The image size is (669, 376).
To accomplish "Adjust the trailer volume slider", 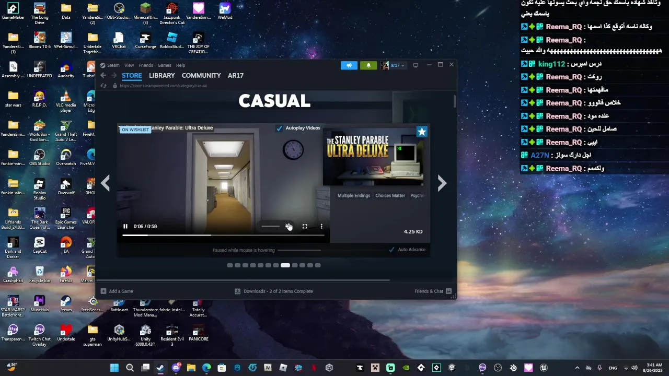I will (271, 226).
